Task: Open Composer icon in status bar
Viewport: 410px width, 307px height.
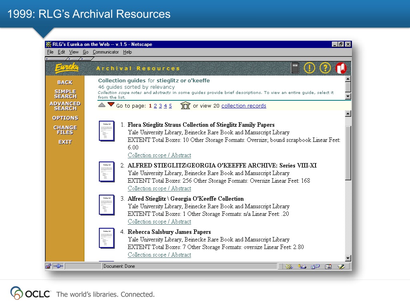Action: [341, 267]
